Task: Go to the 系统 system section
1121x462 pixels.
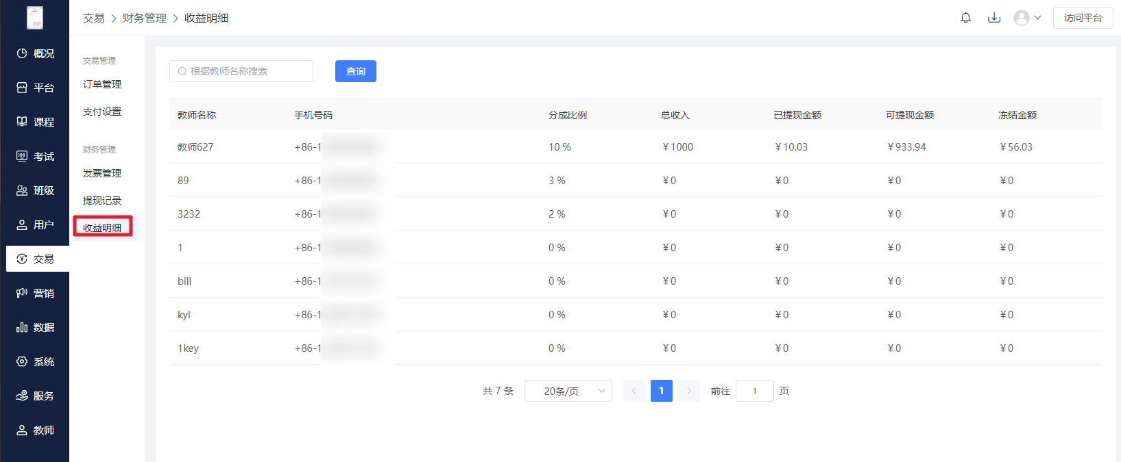Action: [35, 361]
